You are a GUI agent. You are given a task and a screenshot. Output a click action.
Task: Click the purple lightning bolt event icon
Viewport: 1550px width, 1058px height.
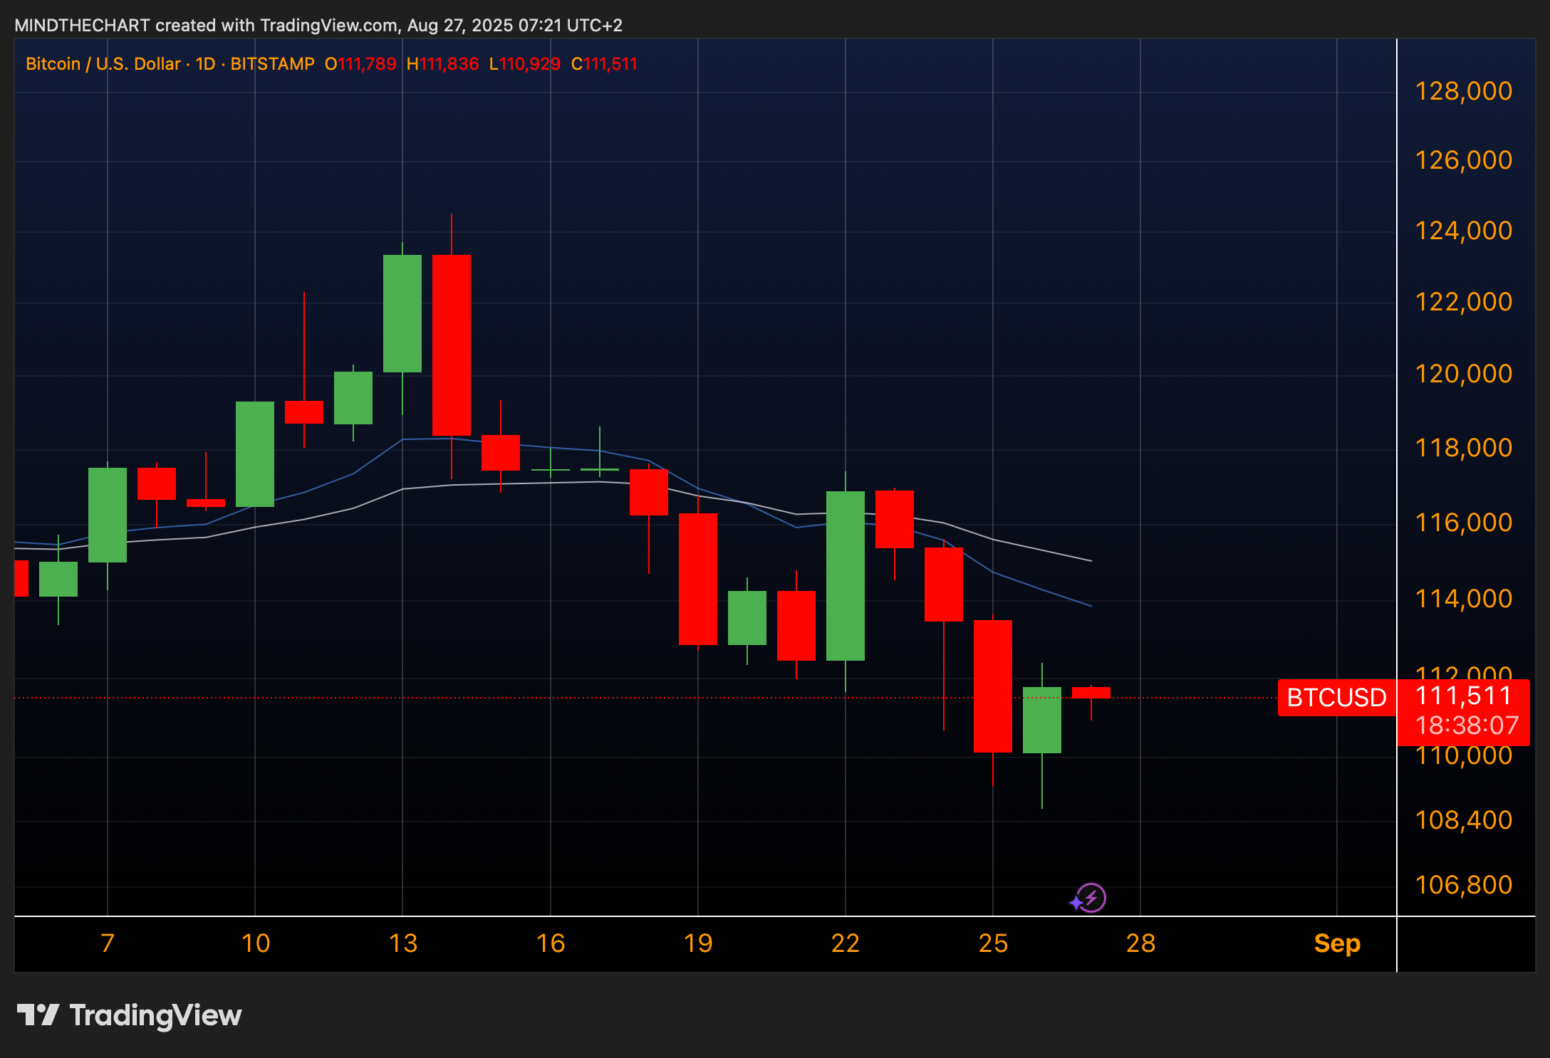1091,897
